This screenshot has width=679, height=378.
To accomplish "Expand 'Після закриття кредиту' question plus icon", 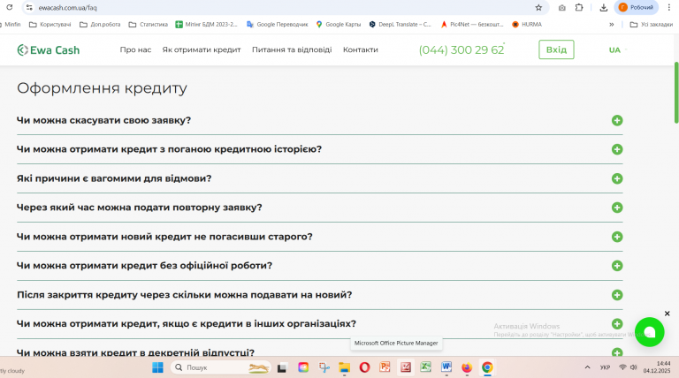I will pos(617,295).
